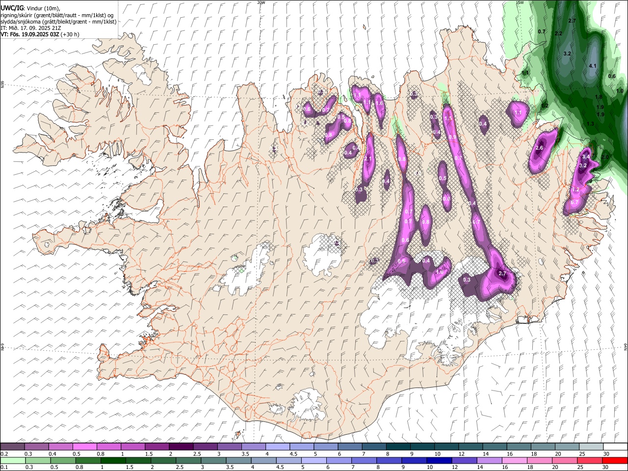Select the 'IT: Mið. 17. 09. 2025 21Z' line
The height and width of the screenshot is (471, 628).
(30, 28)
